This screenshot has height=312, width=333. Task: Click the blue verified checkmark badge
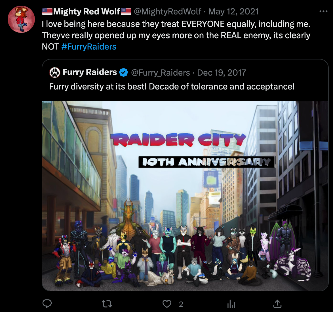124,72
